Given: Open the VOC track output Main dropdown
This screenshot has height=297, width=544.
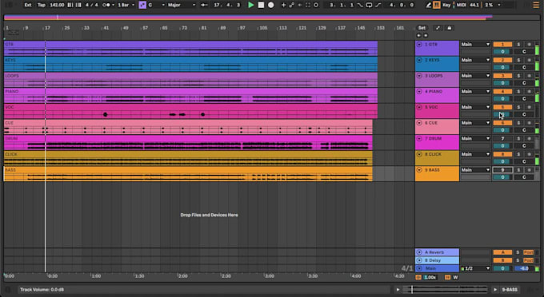Looking at the screenshot, I should coord(475,107).
